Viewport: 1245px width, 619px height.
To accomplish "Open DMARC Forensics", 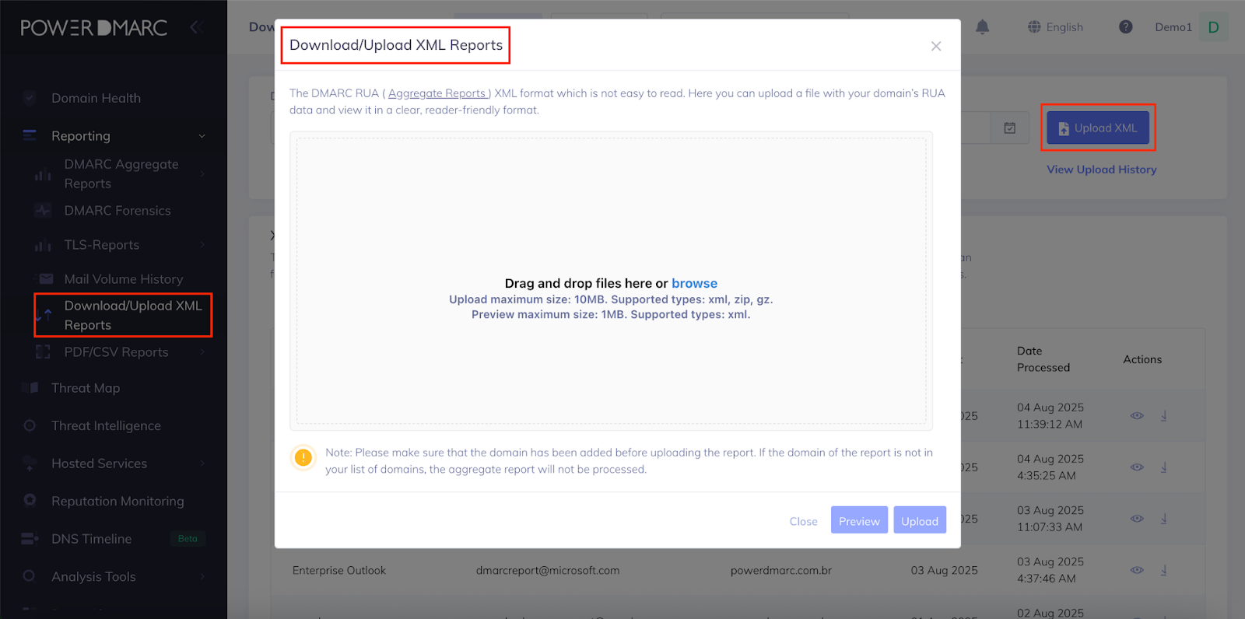I will pyautogui.click(x=117, y=211).
